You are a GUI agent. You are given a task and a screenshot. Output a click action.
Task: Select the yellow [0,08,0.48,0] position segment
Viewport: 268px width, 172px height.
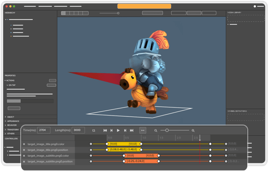[124, 149]
